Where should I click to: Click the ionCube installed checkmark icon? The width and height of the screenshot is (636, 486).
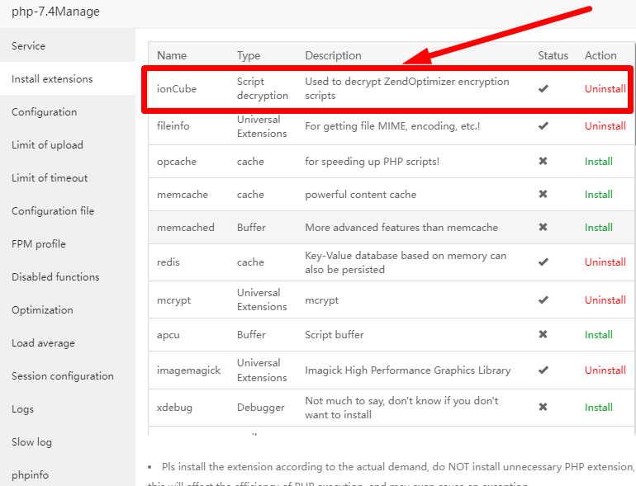coord(543,88)
